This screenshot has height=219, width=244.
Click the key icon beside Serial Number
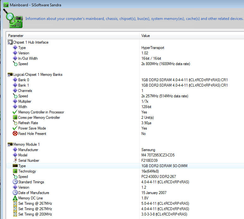click(15, 161)
